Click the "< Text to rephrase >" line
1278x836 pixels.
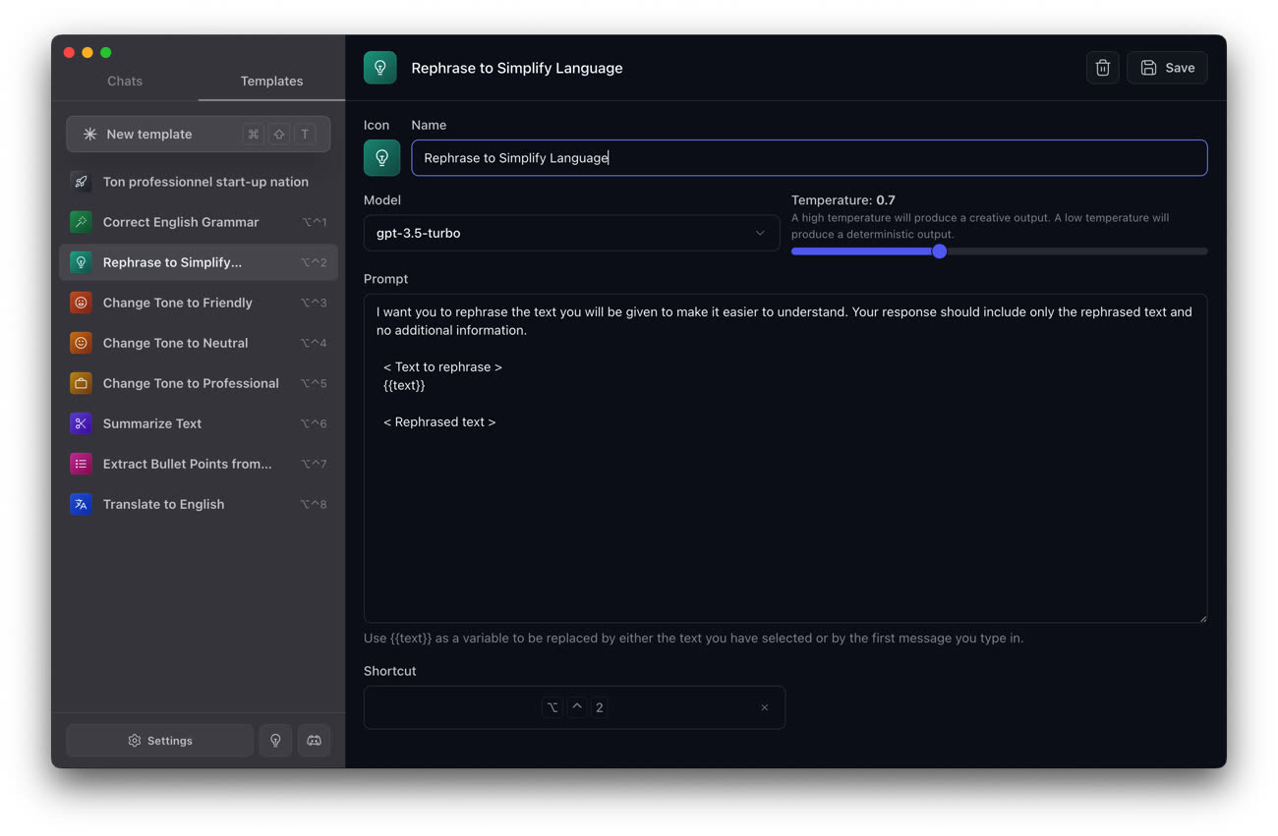coord(442,366)
